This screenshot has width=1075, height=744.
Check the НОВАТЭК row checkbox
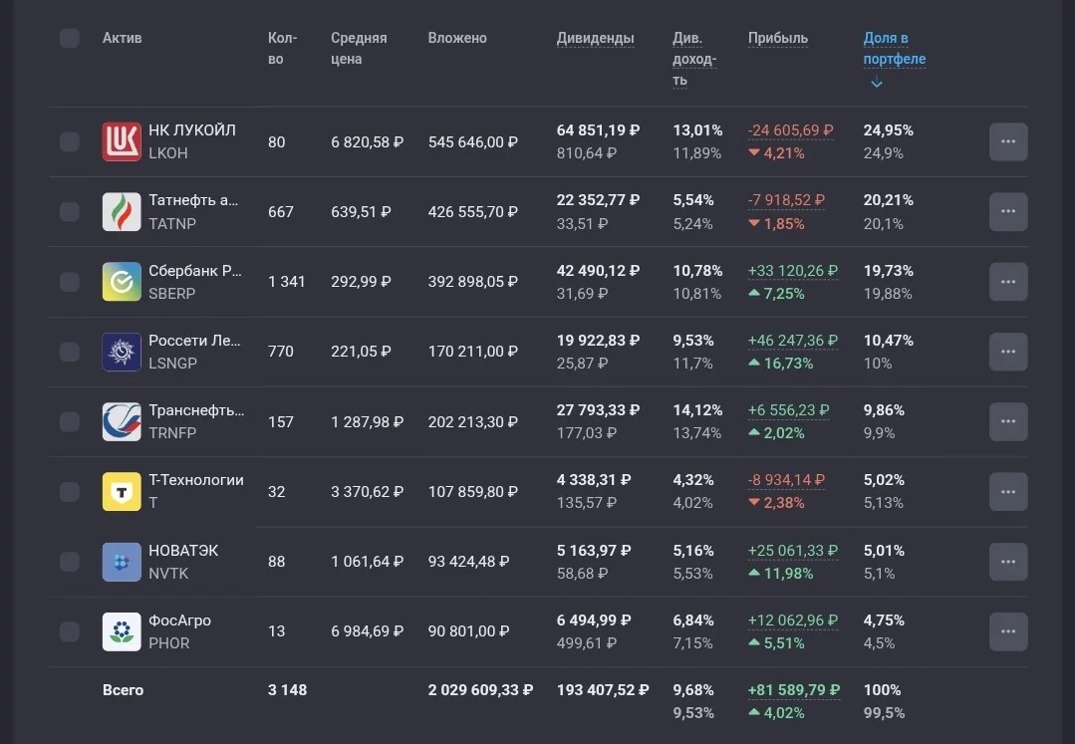tap(70, 562)
